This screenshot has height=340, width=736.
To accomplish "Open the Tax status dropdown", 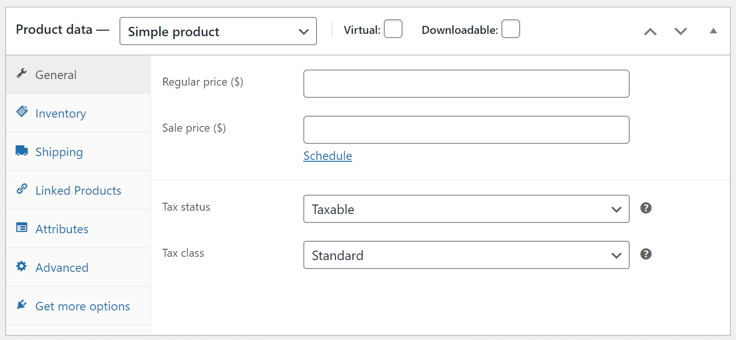I will tap(466, 209).
